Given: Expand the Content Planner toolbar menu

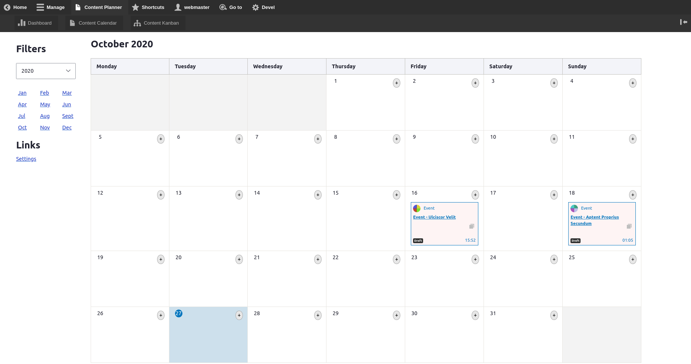Looking at the screenshot, I should [99, 7].
